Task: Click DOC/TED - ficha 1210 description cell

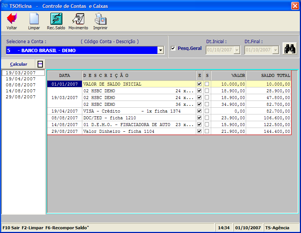Action: (x=139, y=118)
